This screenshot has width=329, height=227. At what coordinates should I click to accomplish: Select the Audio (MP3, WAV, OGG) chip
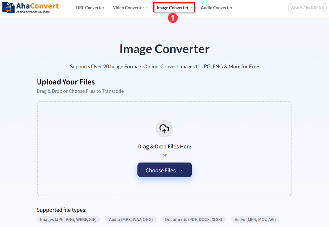pyautogui.click(x=131, y=219)
